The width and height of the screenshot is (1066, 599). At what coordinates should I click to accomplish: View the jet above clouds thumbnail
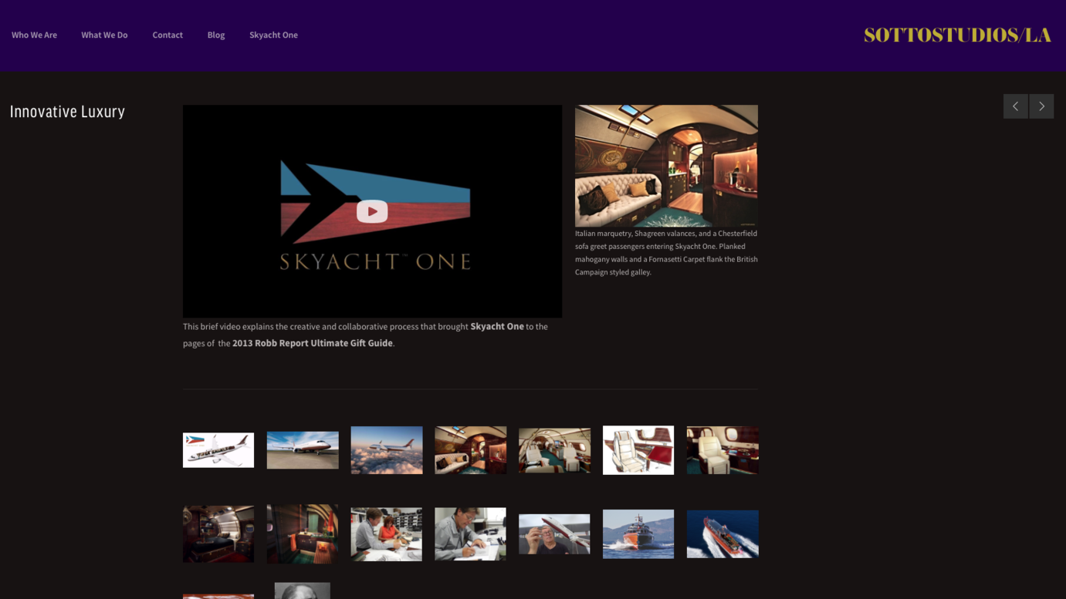coord(387,450)
